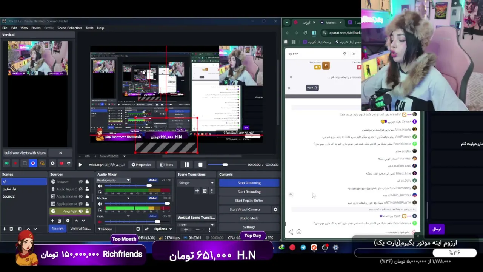This screenshot has height=272, width=483.
Task: Open the meet channel dropdown arrow
Action: pos(128,216)
